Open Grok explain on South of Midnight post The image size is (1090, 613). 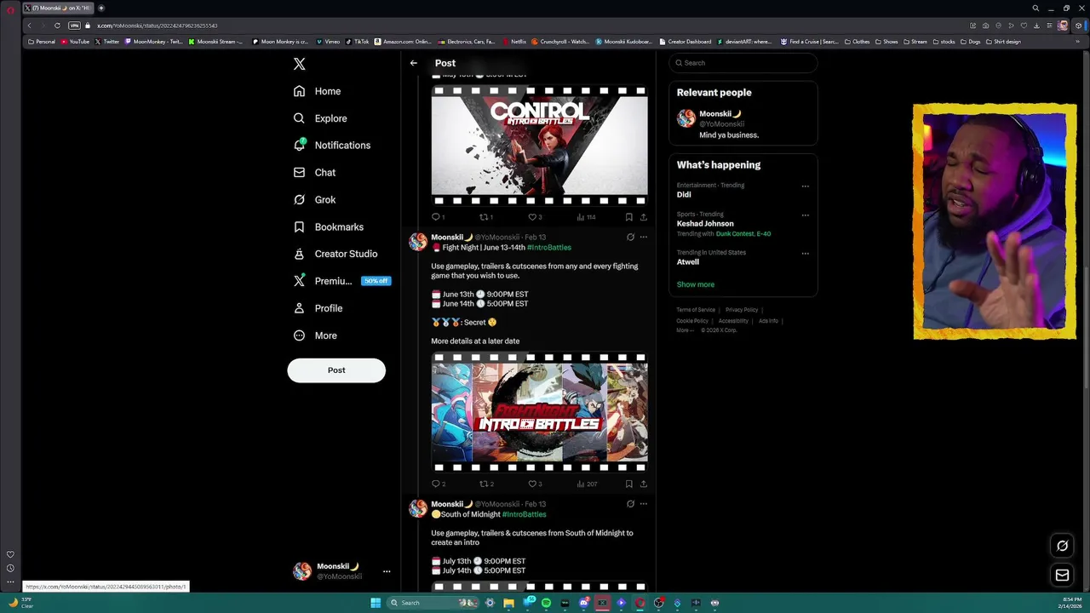click(630, 504)
